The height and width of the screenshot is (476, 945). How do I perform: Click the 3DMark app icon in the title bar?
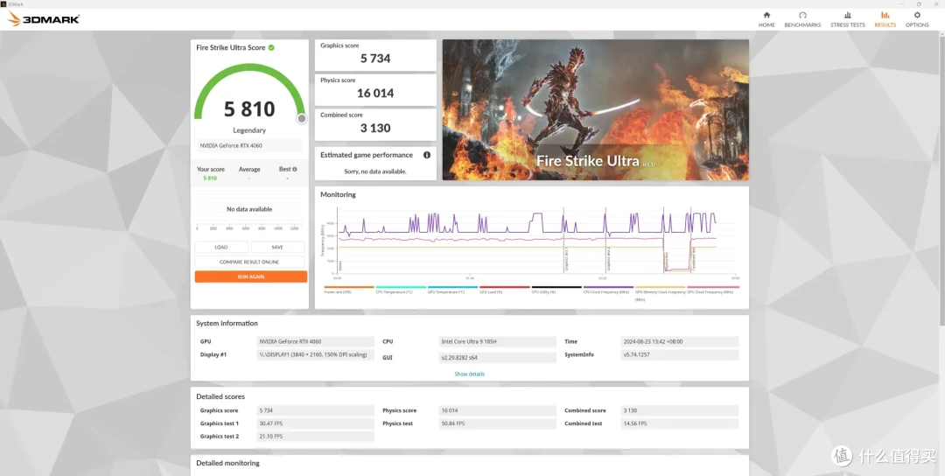[x=3, y=3]
